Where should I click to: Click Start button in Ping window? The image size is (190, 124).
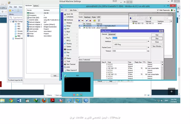click(x=157, y=35)
